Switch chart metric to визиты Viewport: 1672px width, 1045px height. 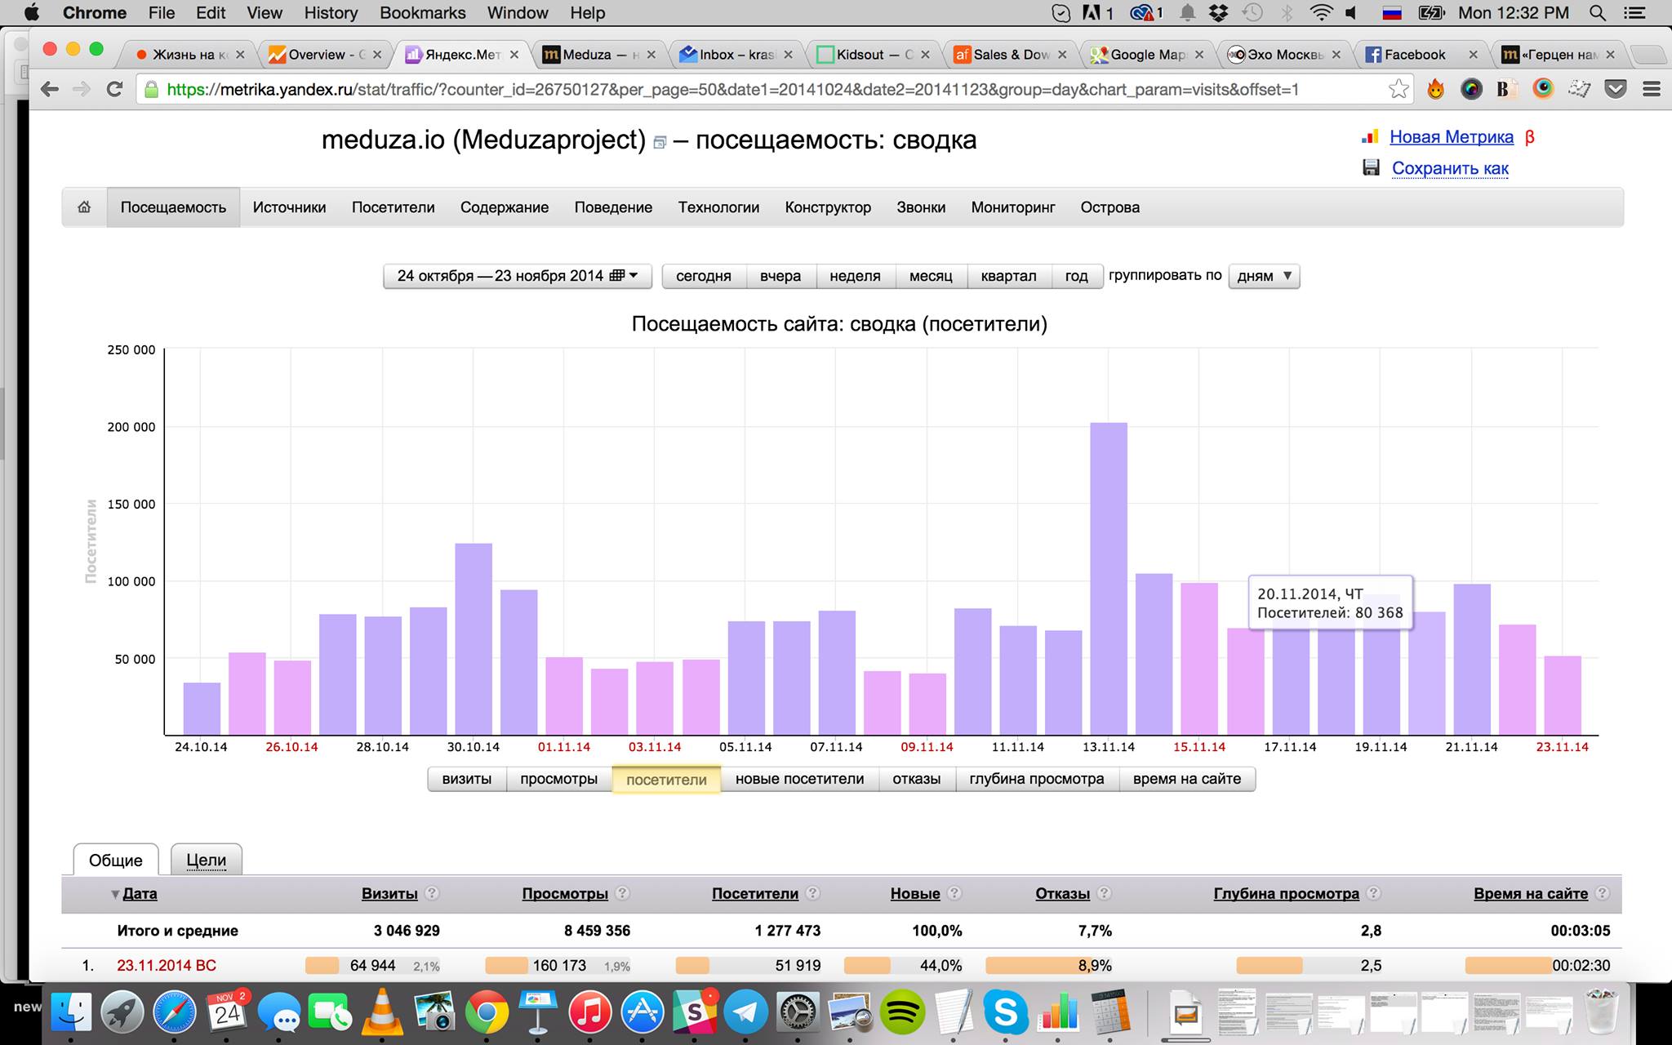coord(466,779)
